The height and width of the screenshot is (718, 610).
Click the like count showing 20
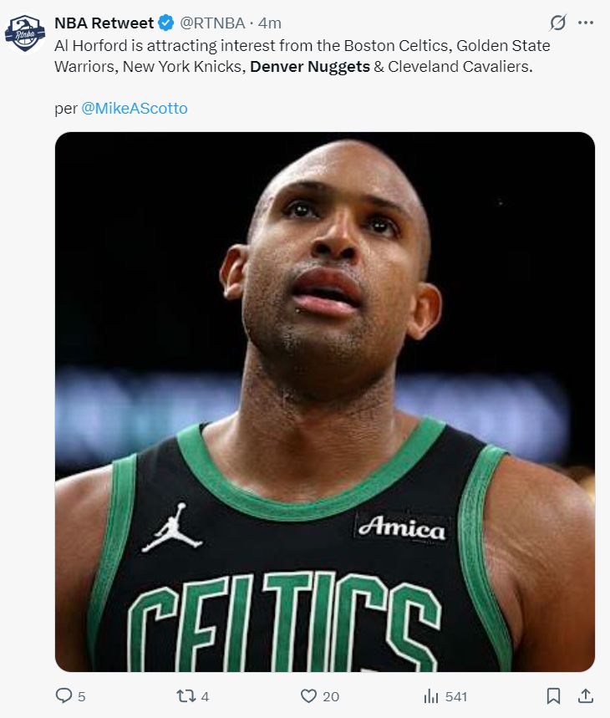331,696
